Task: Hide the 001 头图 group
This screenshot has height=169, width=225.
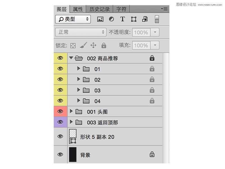Action: point(60,111)
